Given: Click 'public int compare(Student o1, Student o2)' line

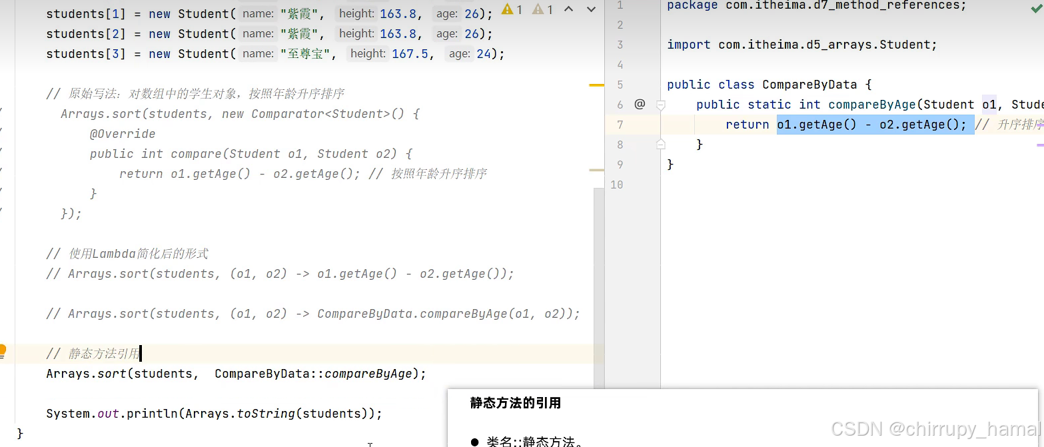Looking at the screenshot, I should (252, 154).
